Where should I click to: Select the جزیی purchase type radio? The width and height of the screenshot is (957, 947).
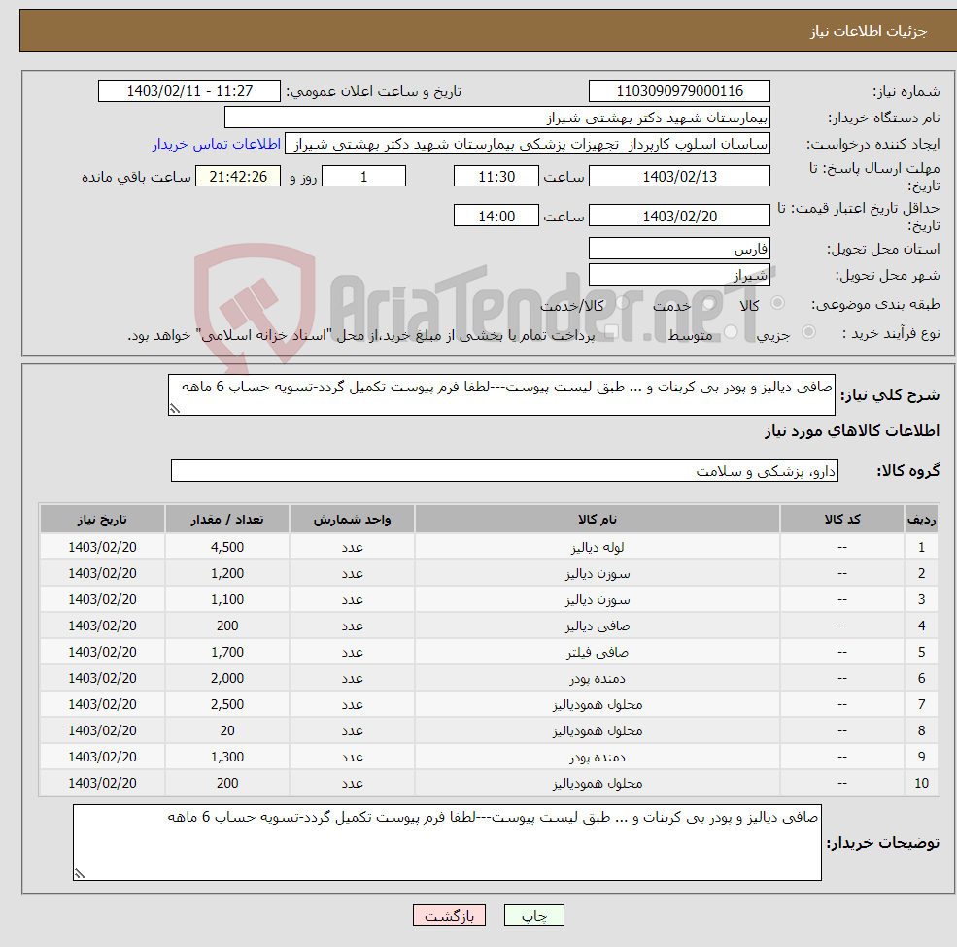point(808,332)
